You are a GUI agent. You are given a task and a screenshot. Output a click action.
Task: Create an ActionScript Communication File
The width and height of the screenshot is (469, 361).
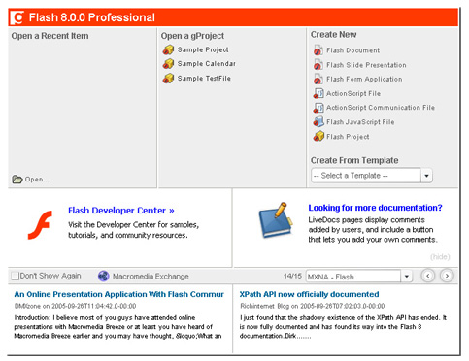pos(381,108)
